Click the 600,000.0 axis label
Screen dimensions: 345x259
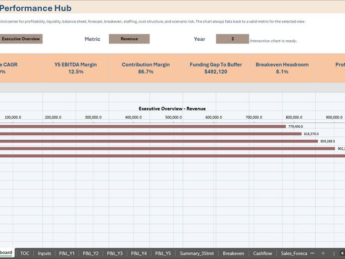[214, 117]
